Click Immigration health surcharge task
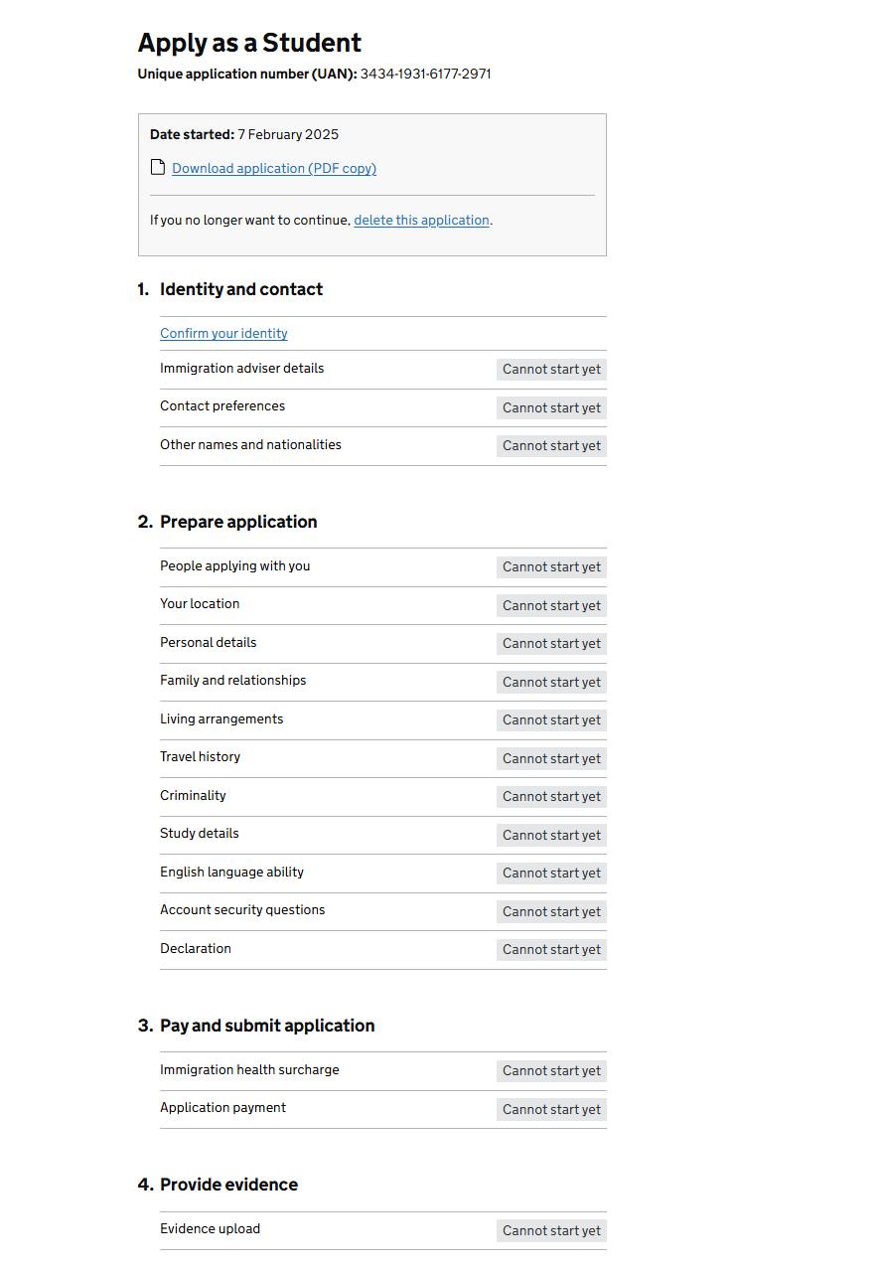Image resolution: width=881 pixels, height=1270 pixels. (x=249, y=1070)
